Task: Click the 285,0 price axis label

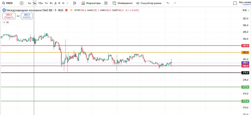Action: coord(245,32)
